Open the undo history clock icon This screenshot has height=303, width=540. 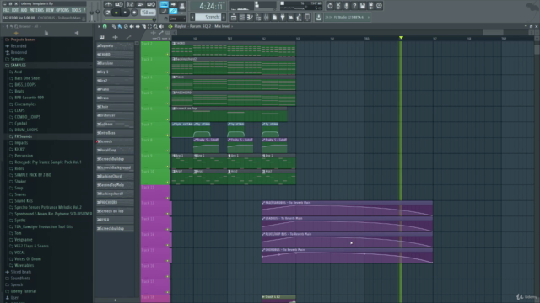click(330, 6)
